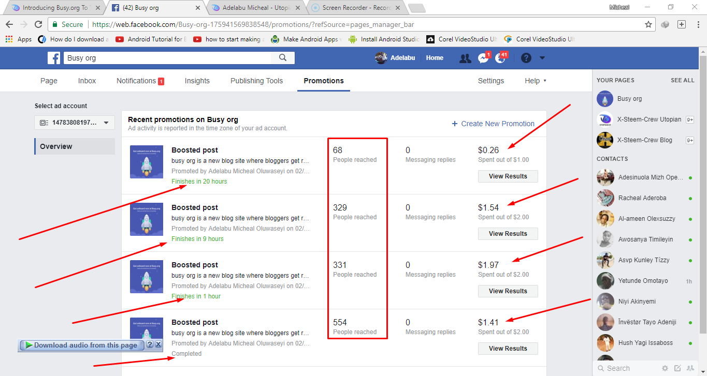The height and width of the screenshot is (376, 707).
Task: Click thumbnail of post finishing in 9 hours
Action: click(x=147, y=219)
